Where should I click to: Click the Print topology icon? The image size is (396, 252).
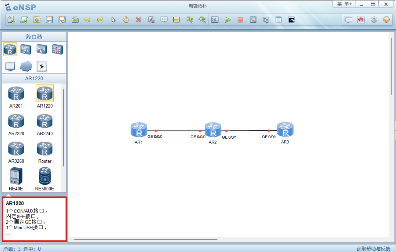75,20
